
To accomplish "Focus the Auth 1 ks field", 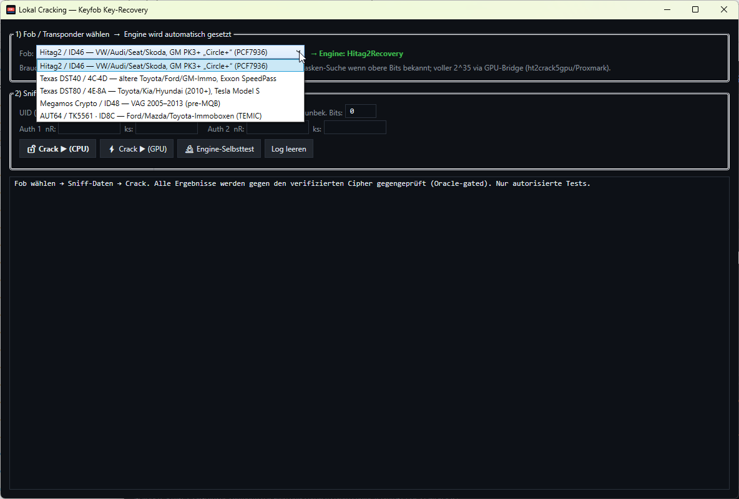I will click(167, 128).
